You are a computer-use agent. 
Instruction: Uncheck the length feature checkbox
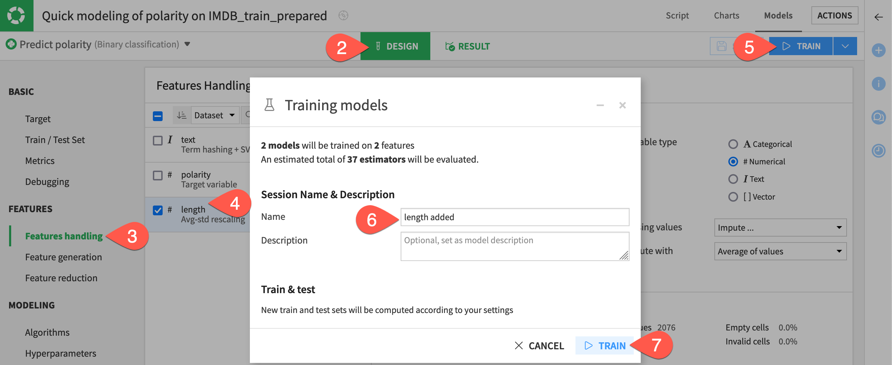click(x=157, y=210)
